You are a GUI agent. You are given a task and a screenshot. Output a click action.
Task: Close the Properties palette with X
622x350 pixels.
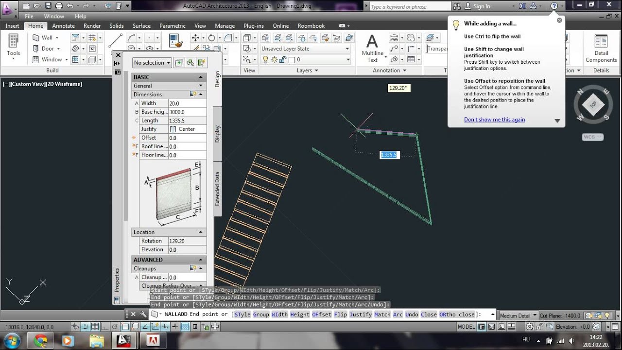click(118, 55)
